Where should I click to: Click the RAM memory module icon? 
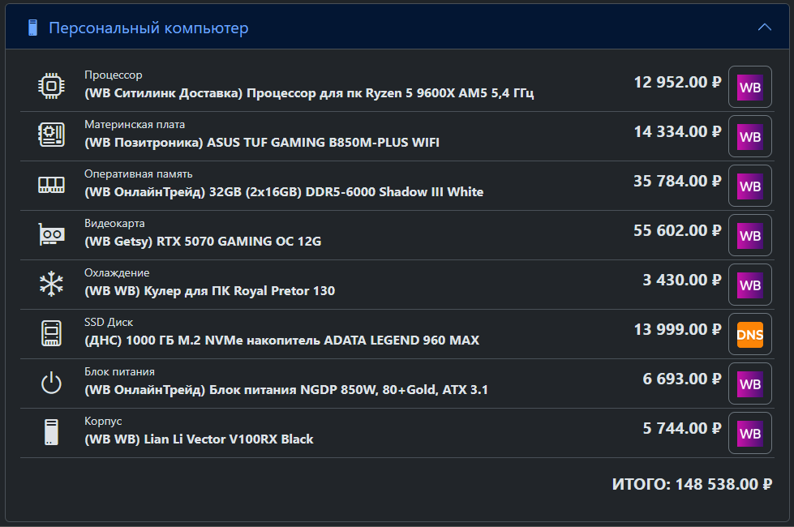[51, 185]
